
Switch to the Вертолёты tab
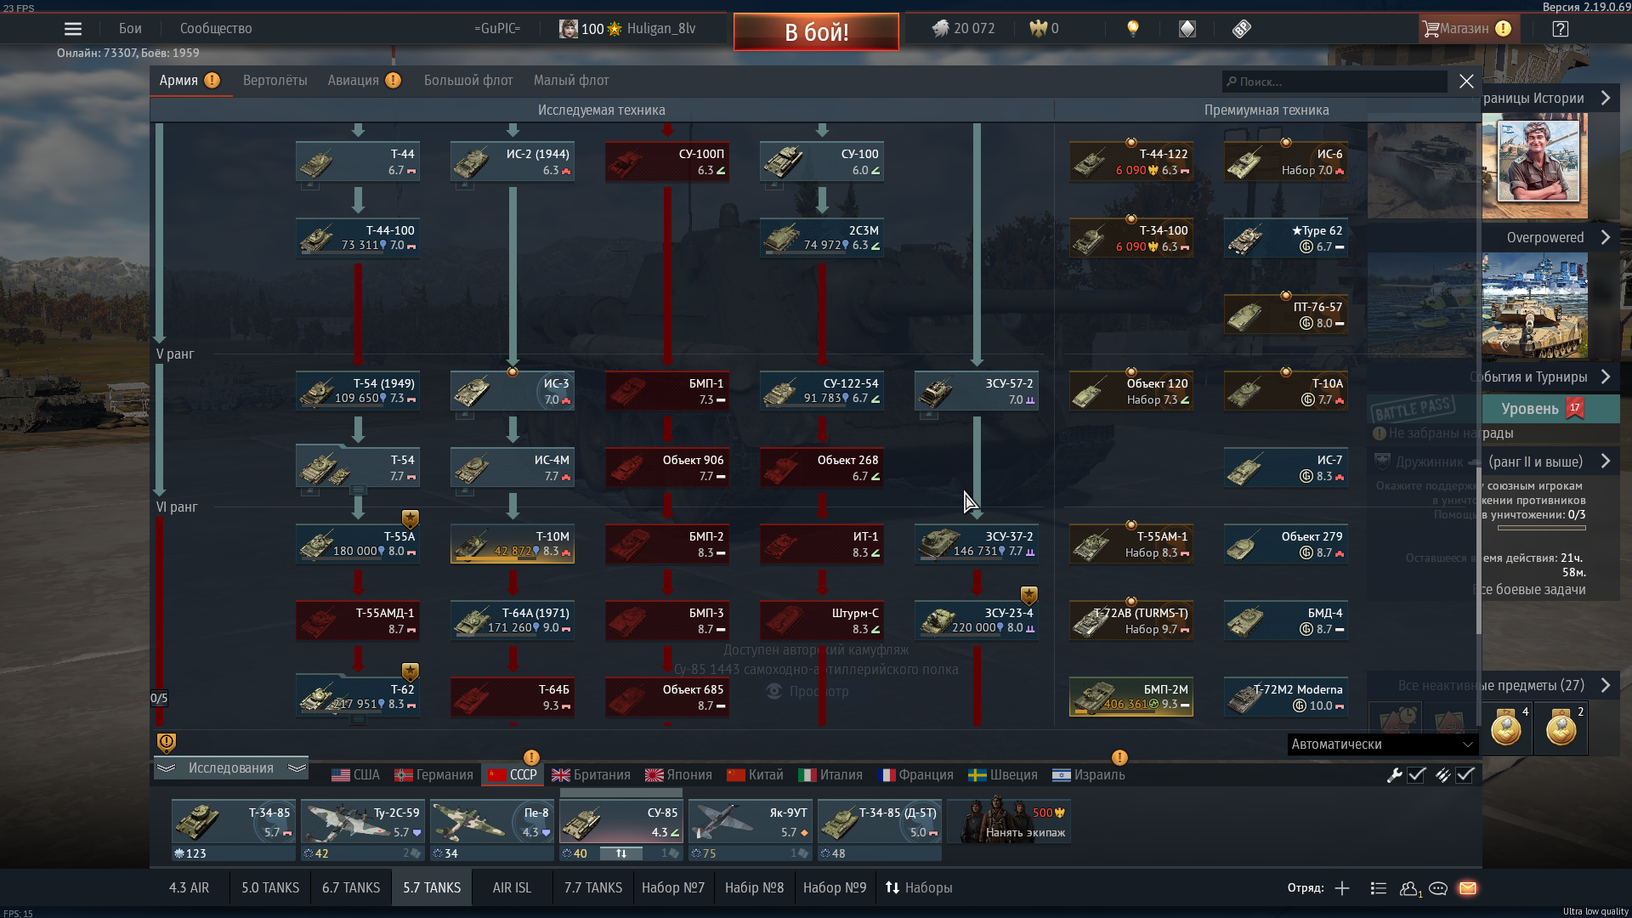click(x=275, y=81)
